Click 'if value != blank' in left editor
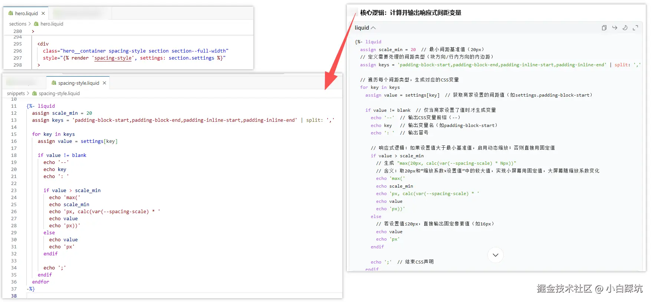The image size is (651, 302). (62, 155)
